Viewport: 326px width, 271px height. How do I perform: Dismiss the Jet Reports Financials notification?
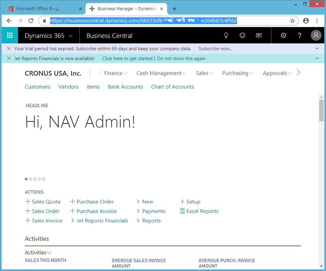click(9, 58)
